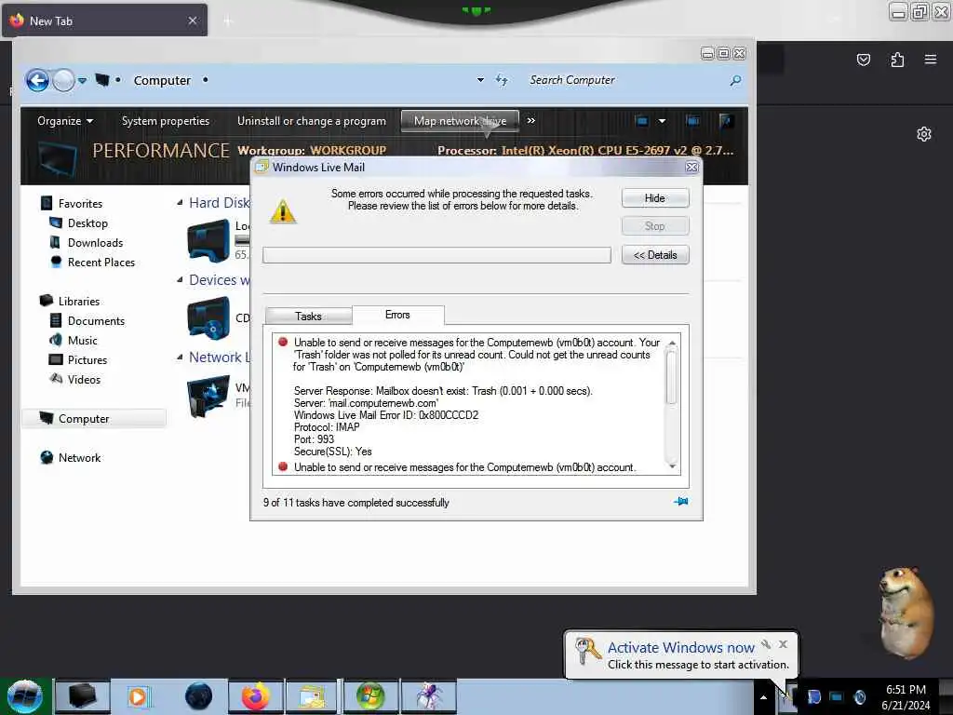Click scroll-up arrow of the errors list

click(x=672, y=344)
